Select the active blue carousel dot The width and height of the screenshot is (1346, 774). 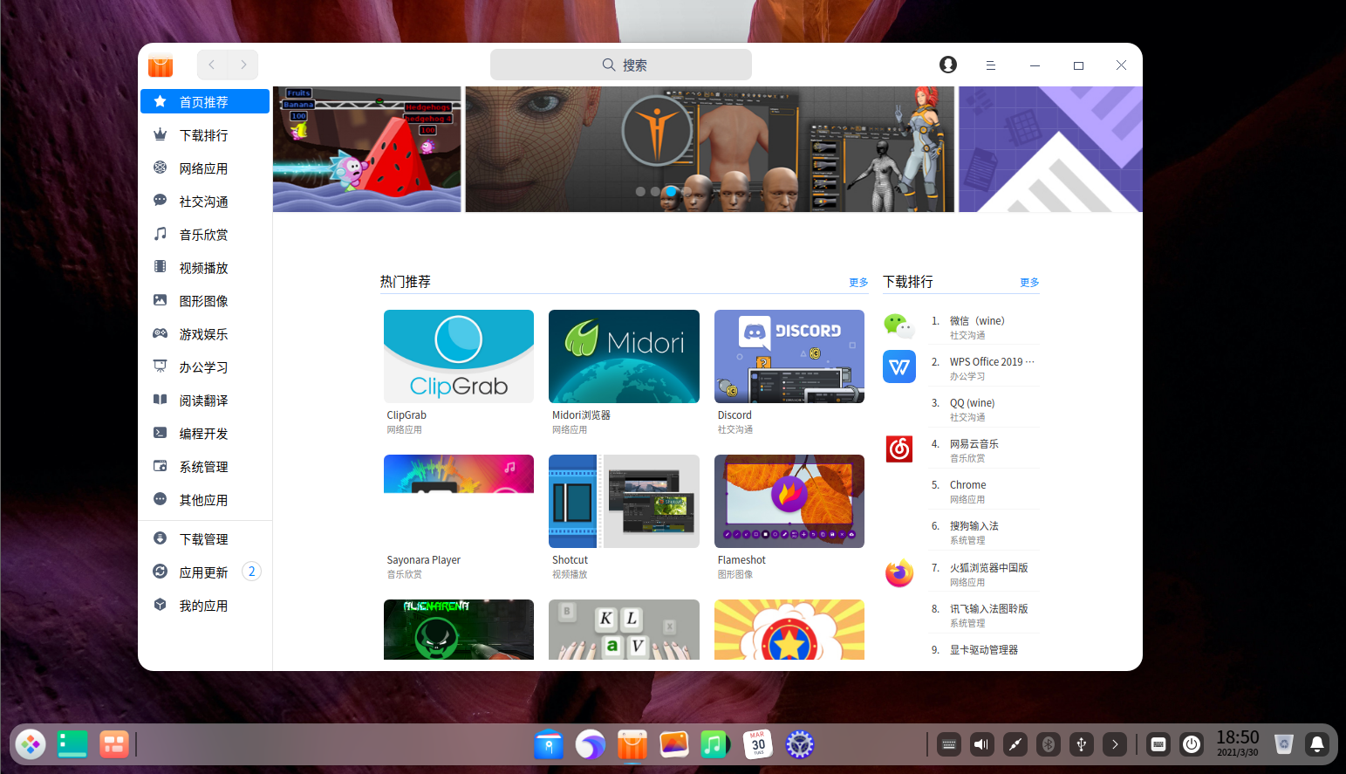tap(670, 191)
